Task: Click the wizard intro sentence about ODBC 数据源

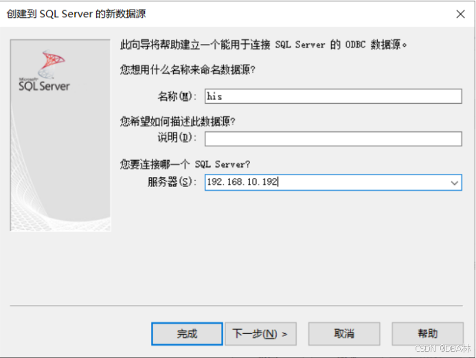Action: tap(263, 45)
